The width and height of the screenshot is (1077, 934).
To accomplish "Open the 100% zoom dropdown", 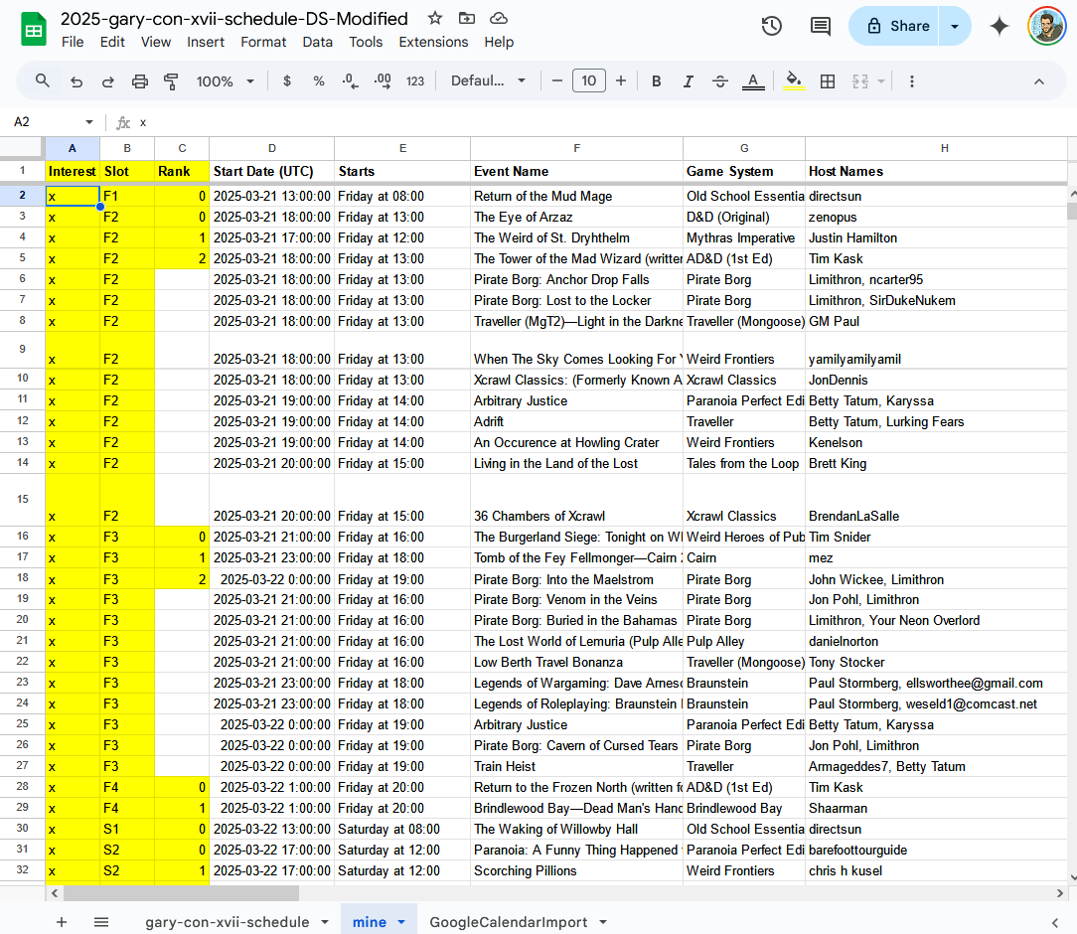I will point(226,81).
